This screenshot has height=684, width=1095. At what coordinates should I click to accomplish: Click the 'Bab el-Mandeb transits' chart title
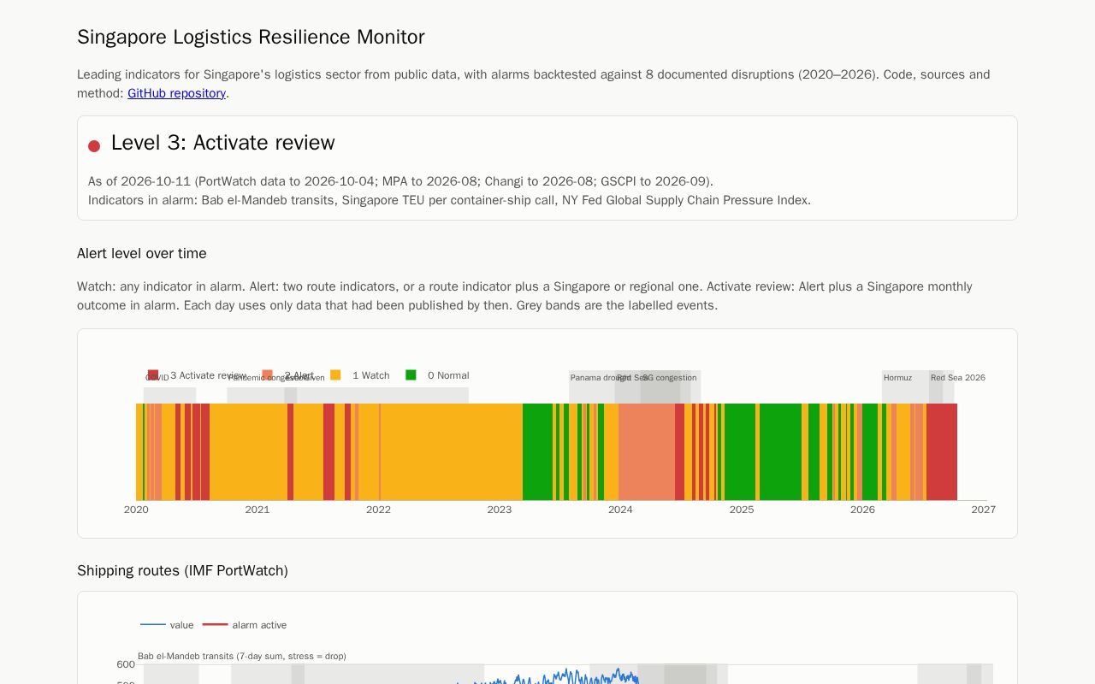(x=242, y=657)
